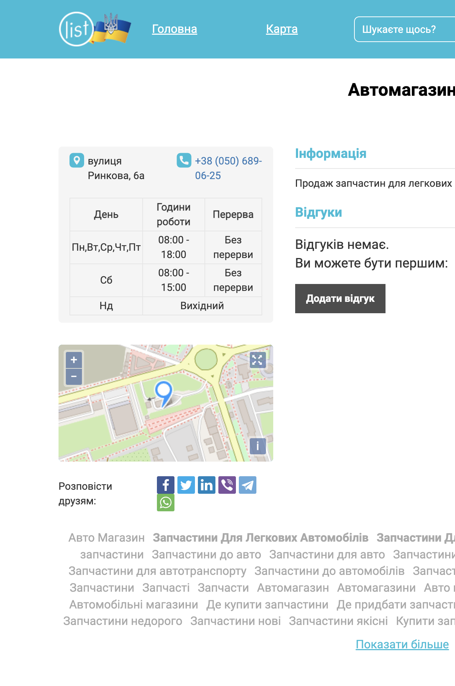Share the page on Facebook
455x686 pixels.
pos(166,485)
